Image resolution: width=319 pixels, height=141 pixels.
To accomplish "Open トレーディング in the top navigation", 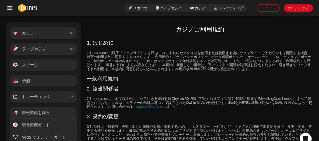I will (x=229, y=8).
